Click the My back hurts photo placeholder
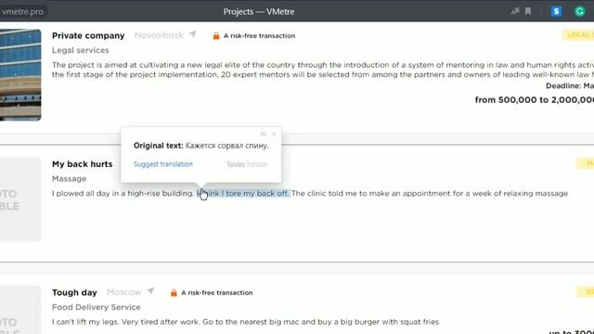The width and height of the screenshot is (594, 334). [20, 199]
